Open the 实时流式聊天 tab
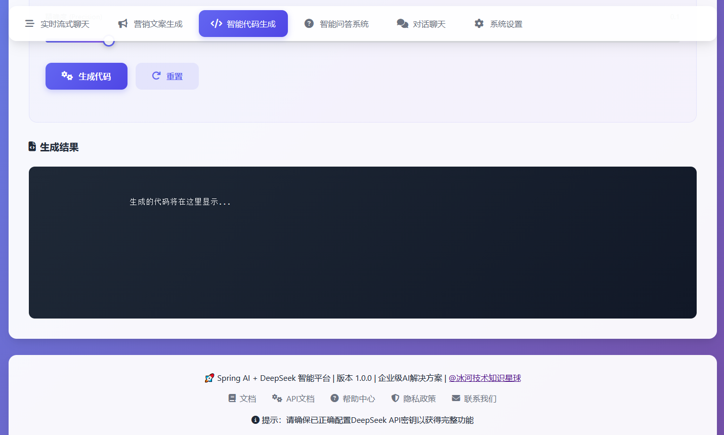The width and height of the screenshot is (724, 435). pyautogui.click(x=65, y=24)
